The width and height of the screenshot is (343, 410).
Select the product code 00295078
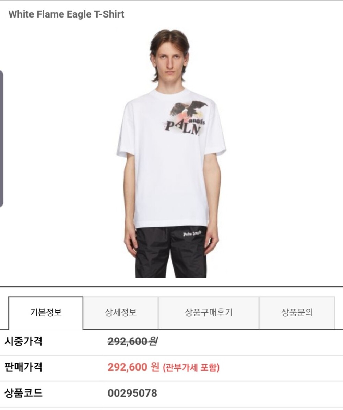point(132,393)
